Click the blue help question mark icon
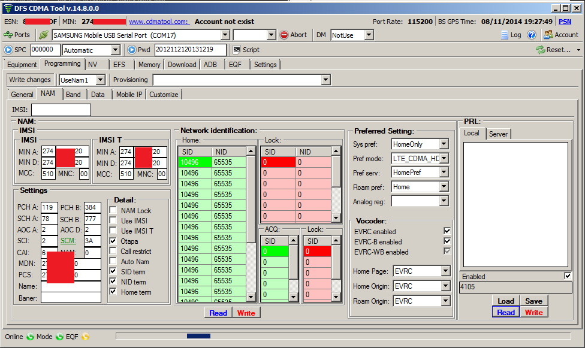Image resolution: width=585 pixels, height=348 pixels. point(532,35)
